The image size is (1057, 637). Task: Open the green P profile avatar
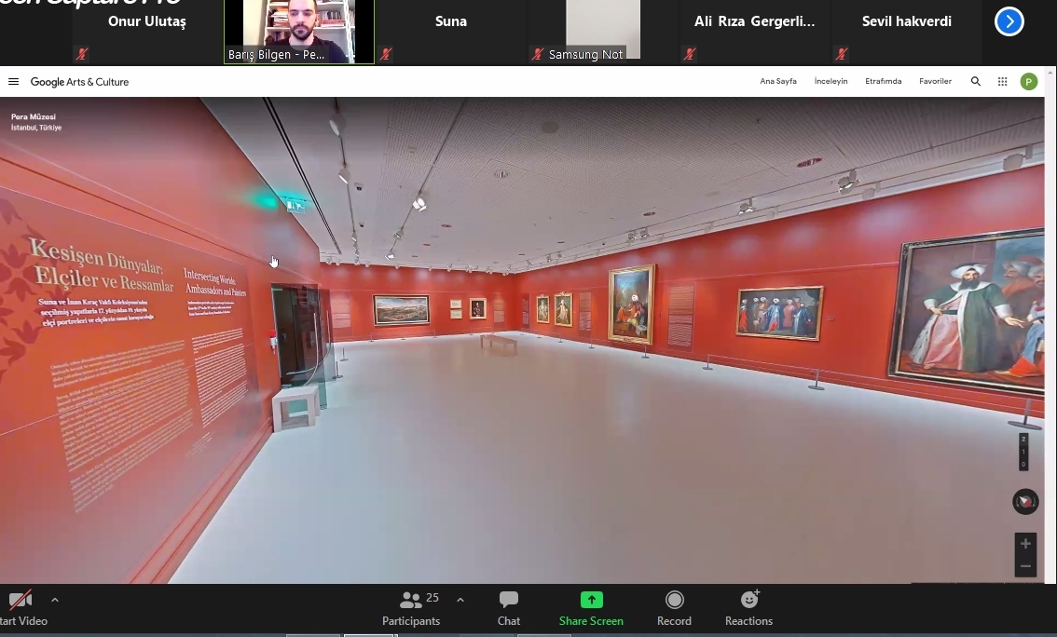(x=1029, y=81)
